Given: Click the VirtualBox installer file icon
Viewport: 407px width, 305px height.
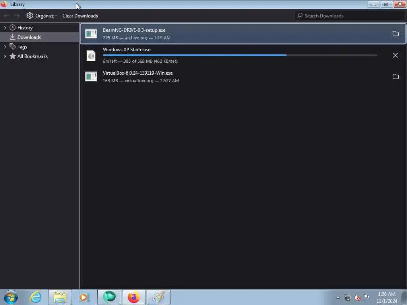Looking at the screenshot, I should tap(91, 77).
